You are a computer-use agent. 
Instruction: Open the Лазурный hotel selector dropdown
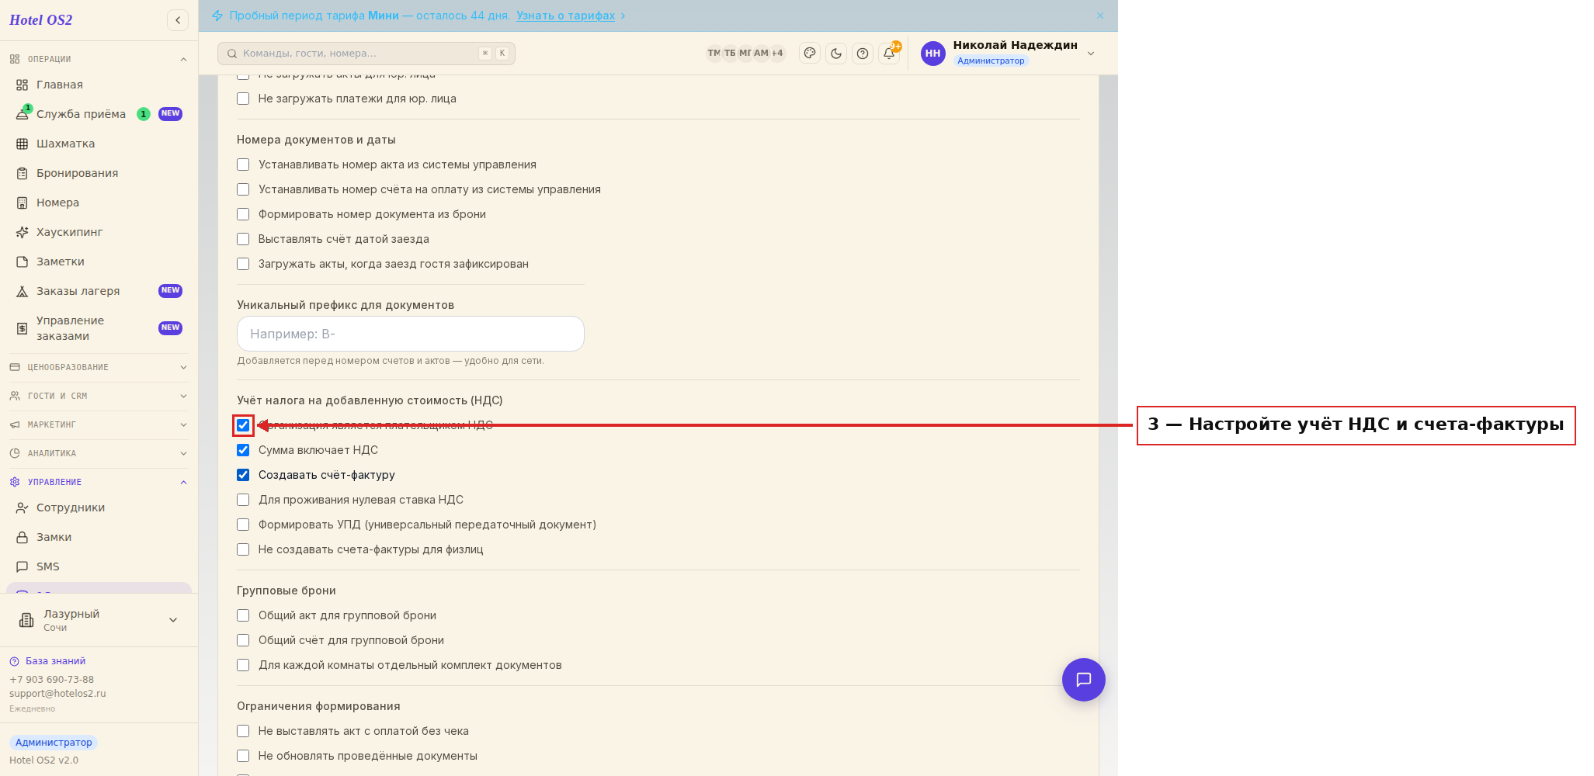(x=99, y=620)
